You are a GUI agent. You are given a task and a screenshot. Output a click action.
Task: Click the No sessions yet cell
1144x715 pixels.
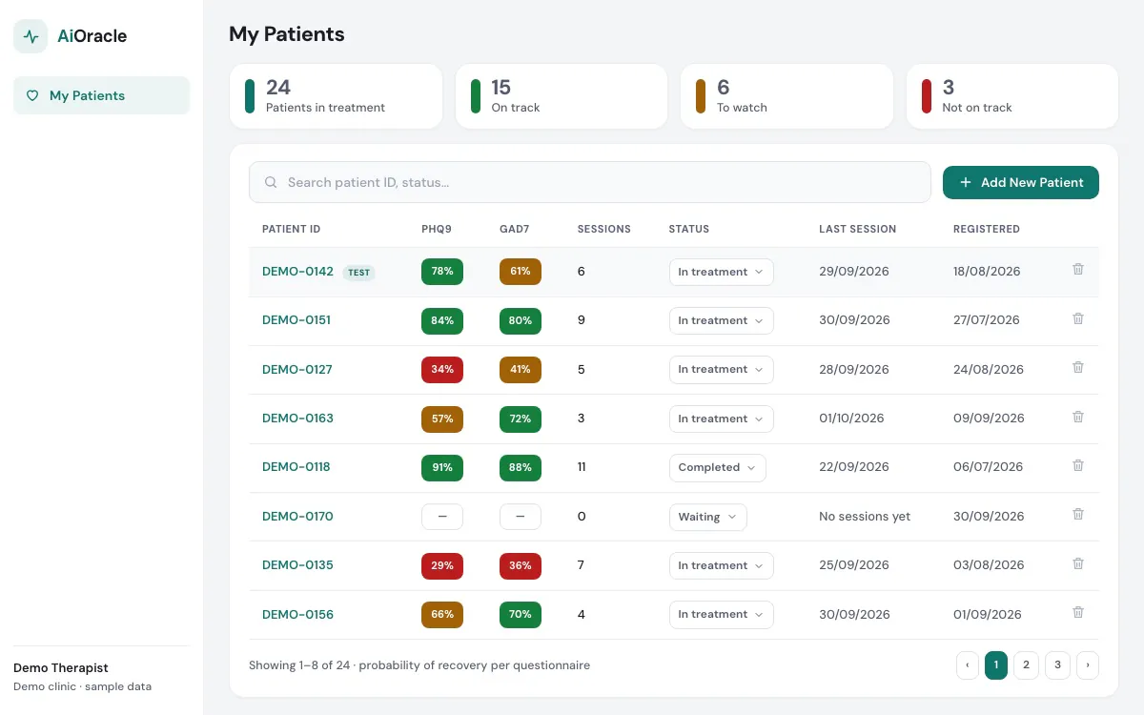click(x=865, y=517)
